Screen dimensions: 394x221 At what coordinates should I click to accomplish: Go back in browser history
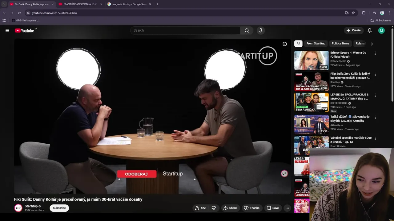coord(4,13)
